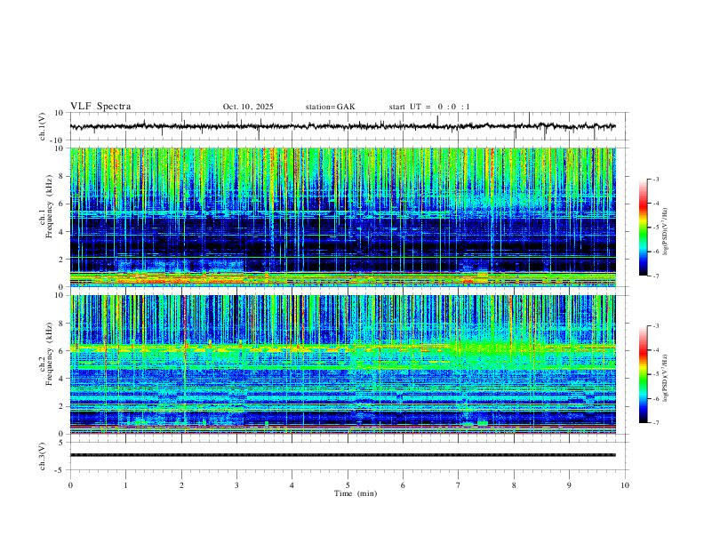
Task: Click the "-7" tick on ch.2 colorbar
Action: click(655, 422)
